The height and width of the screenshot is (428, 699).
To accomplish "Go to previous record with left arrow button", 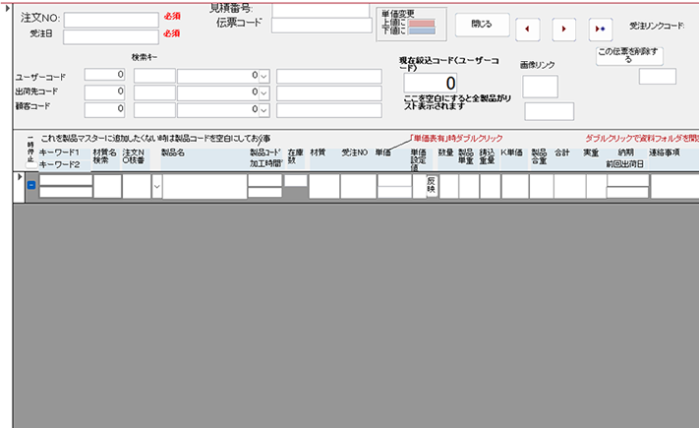I will pyautogui.click(x=528, y=30).
